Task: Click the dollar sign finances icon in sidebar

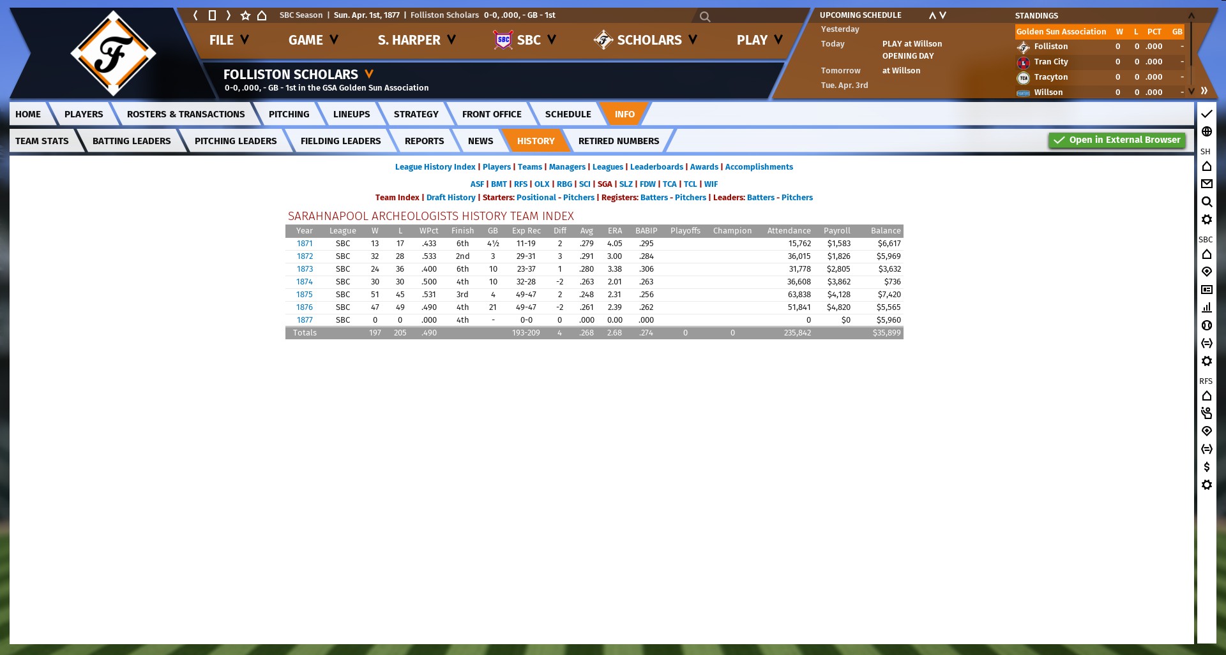Action: pos(1206,467)
